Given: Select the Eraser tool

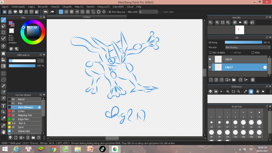Looking at the screenshot, I should click(x=3, y=26).
